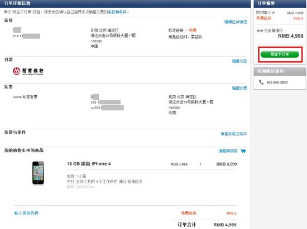Screen dimensions: 307x229
Task: Click the blue shopping cart icon
Action: (x=243, y=151)
